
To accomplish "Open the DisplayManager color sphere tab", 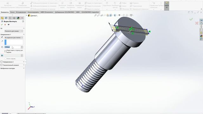I will (18, 18).
